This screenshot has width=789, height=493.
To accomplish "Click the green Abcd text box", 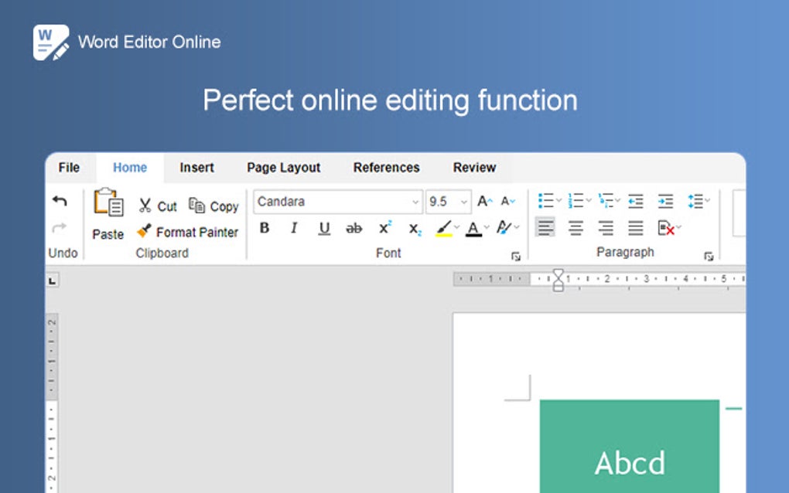I will click(x=630, y=447).
